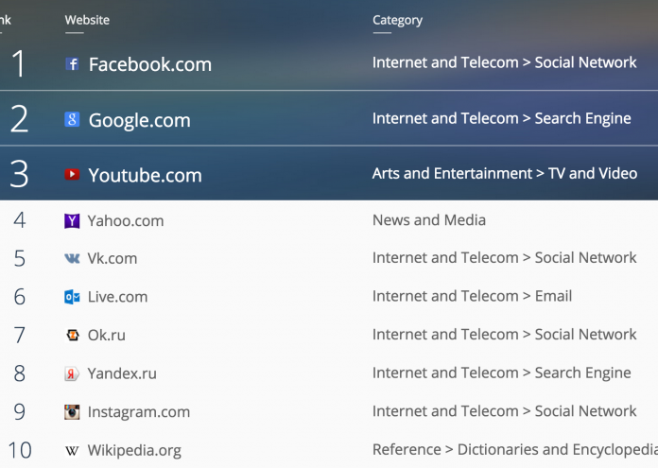
Task: Click the Wikipedia W icon
Action: click(x=72, y=451)
